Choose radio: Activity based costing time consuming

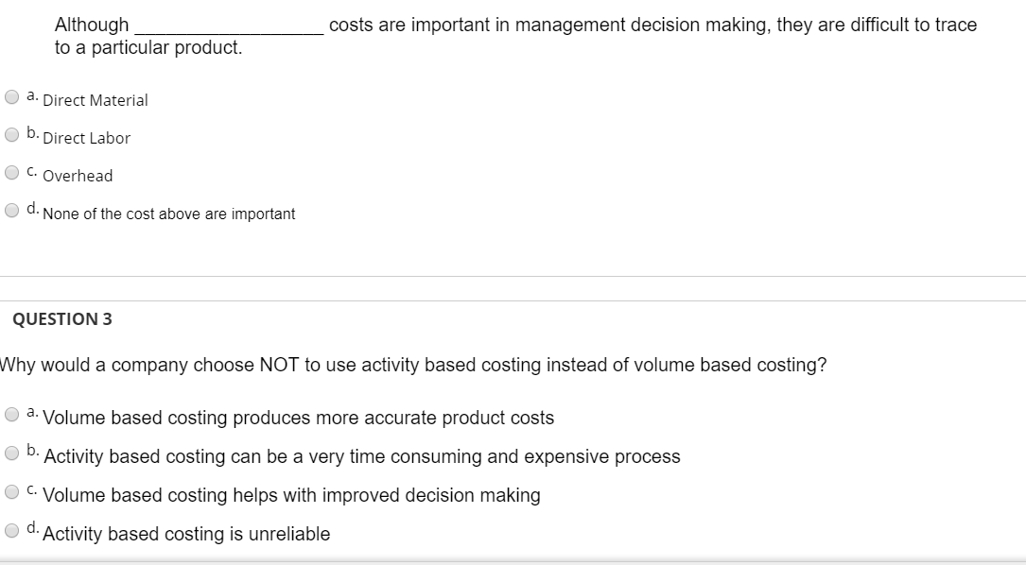point(11,453)
